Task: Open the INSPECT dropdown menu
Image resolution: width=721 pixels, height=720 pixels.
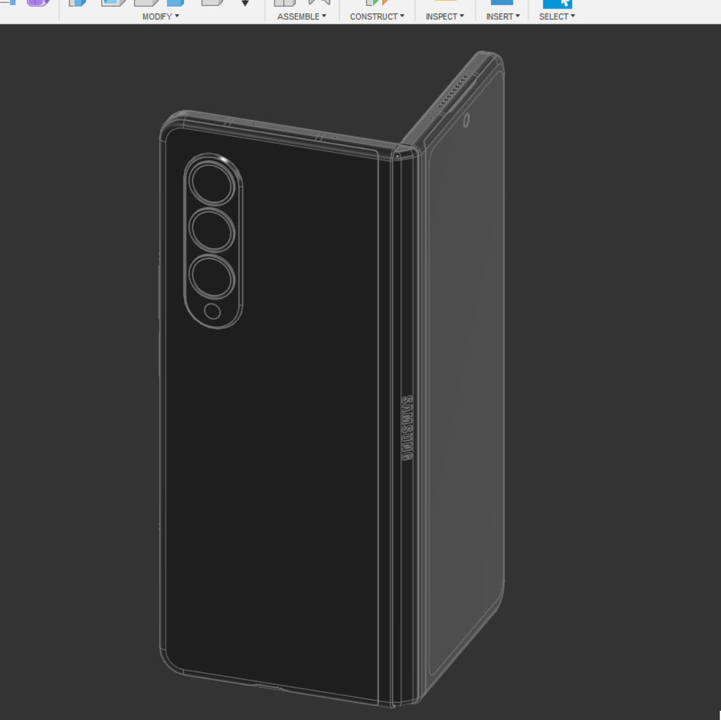Action: [445, 17]
